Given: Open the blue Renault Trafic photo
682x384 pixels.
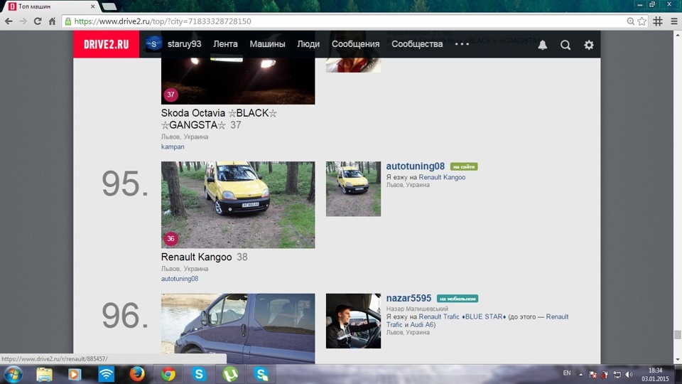Looking at the screenshot, I should point(238,329).
